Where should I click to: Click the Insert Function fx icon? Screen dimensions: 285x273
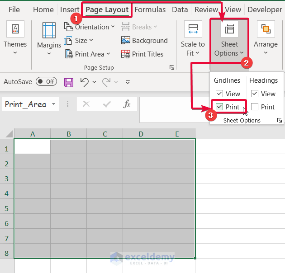127,104
